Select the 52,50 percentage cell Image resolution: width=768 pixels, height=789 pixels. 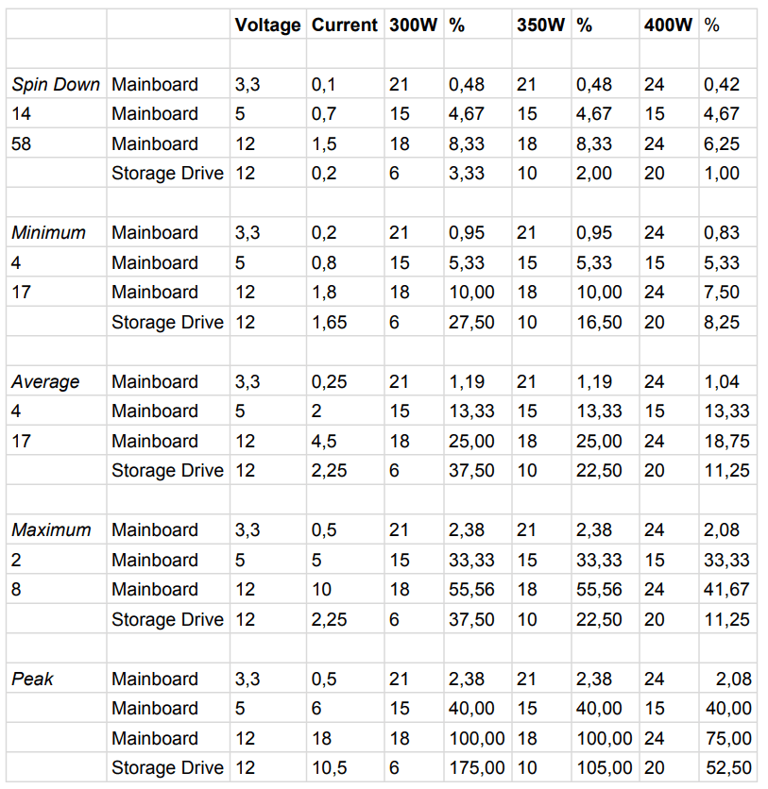click(x=727, y=768)
